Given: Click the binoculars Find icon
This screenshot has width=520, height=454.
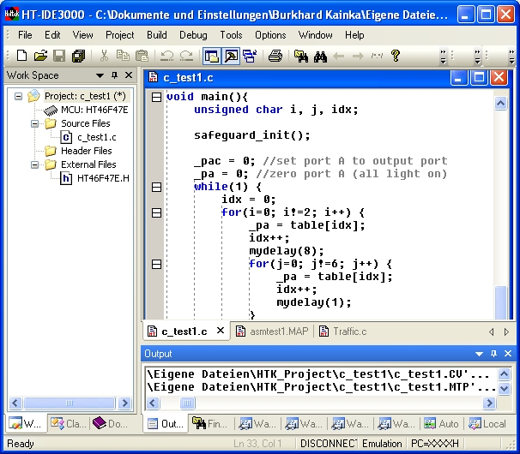Looking at the screenshot, I should click(x=319, y=57).
